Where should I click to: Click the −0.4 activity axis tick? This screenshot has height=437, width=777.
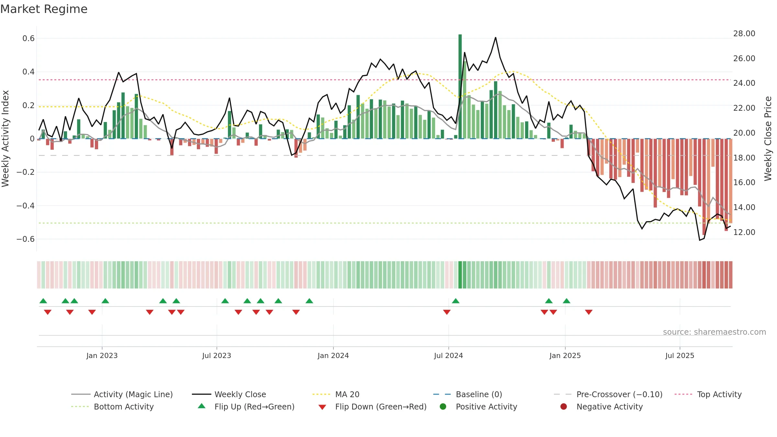pyautogui.click(x=26, y=206)
